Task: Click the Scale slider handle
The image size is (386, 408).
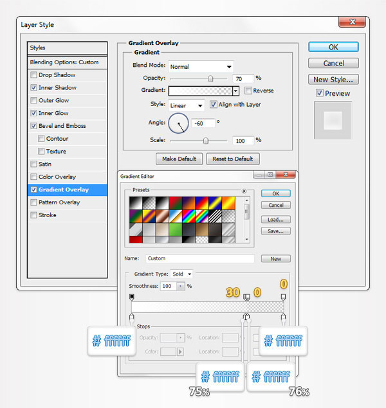Action: pyautogui.click(x=206, y=141)
